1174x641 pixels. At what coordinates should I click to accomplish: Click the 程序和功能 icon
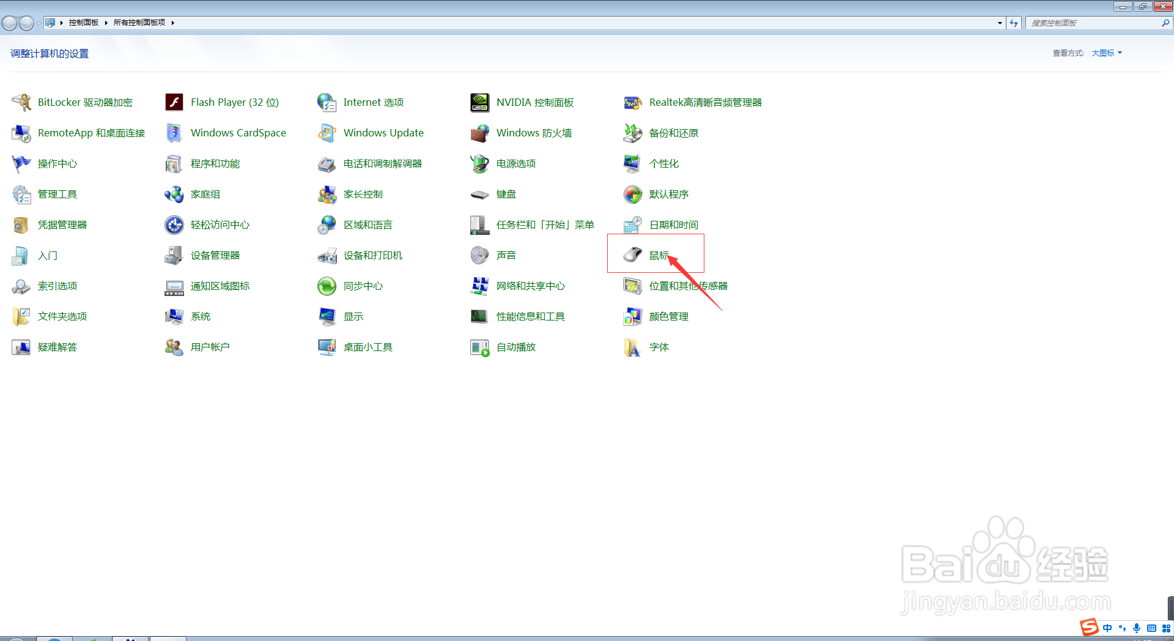(x=174, y=163)
